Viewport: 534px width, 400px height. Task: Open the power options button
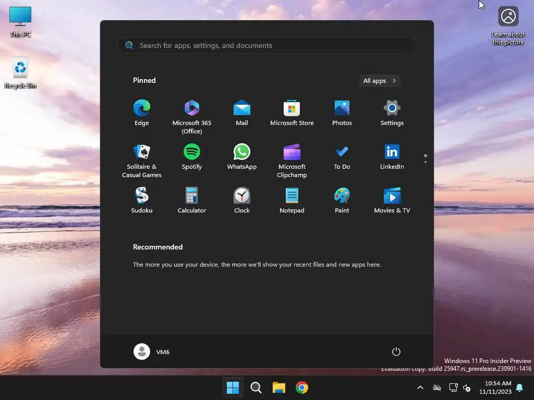(396, 352)
